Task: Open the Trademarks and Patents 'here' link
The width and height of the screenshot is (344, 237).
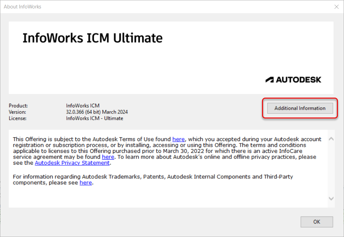Action: point(86,182)
